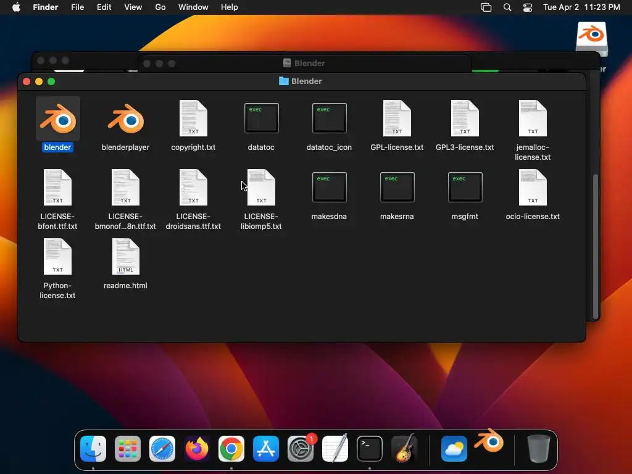
Task: Open GarageBand from the Dock
Action: 404,448
